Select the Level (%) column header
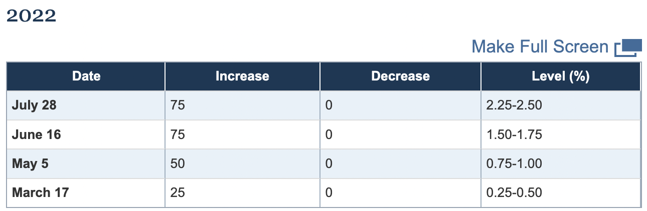647x211 pixels. [560, 76]
